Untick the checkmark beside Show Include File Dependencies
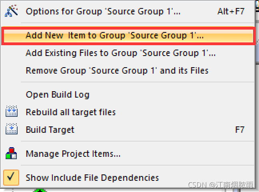Viewport: 259px width, 192px height. 11,177
